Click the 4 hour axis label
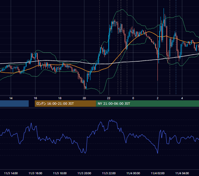The height and width of the screenshot is (176, 199). pyautogui.click(x=182, y=98)
